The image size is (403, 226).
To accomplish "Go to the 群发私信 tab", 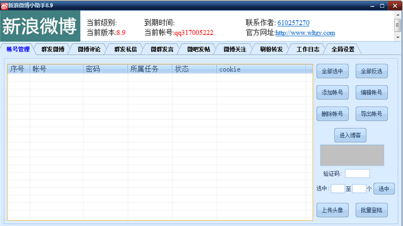I will 125,49.
